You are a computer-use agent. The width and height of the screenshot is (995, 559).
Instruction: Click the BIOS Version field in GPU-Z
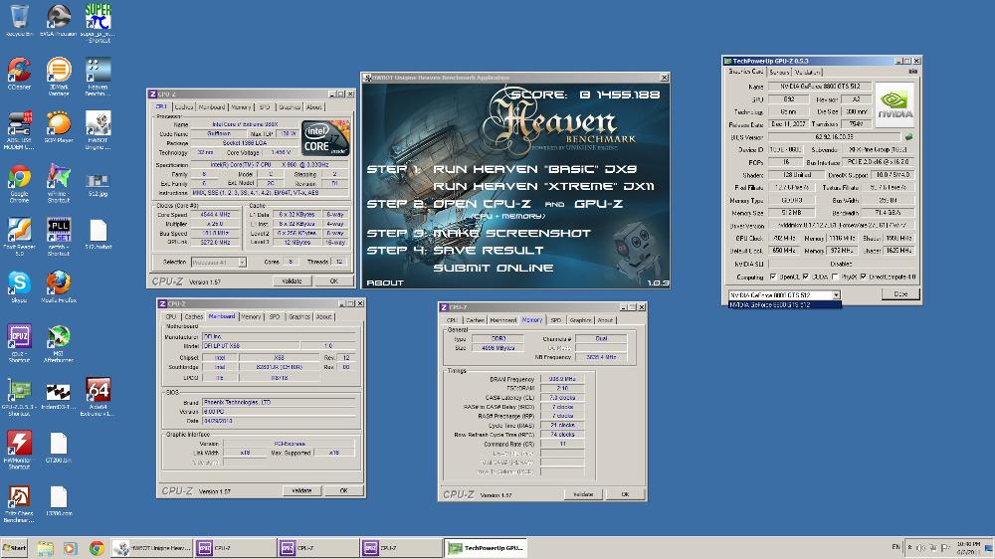(835, 136)
